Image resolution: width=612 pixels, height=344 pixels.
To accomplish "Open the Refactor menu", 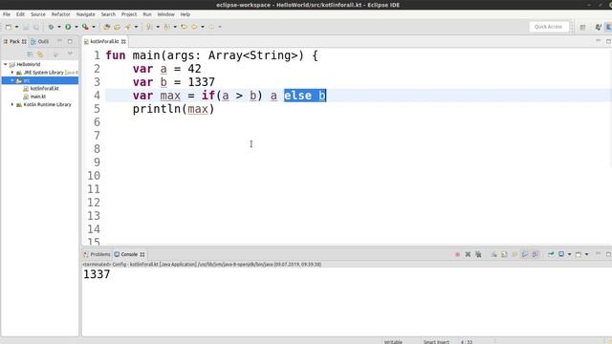I will click(61, 14).
